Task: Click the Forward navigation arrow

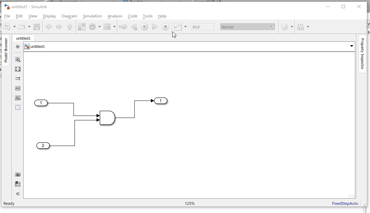Action: [x=59, y=27]
